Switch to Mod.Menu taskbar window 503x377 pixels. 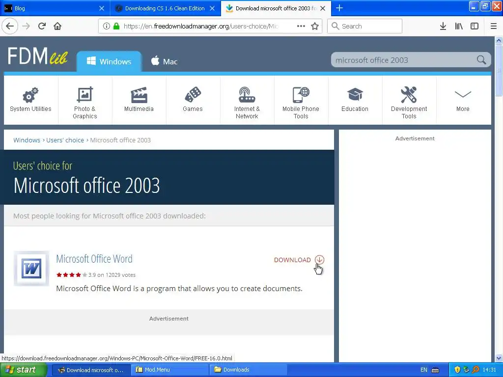(169, 370)
